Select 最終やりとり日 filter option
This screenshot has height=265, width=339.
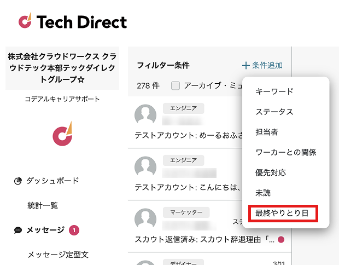[x=282, y=213]
